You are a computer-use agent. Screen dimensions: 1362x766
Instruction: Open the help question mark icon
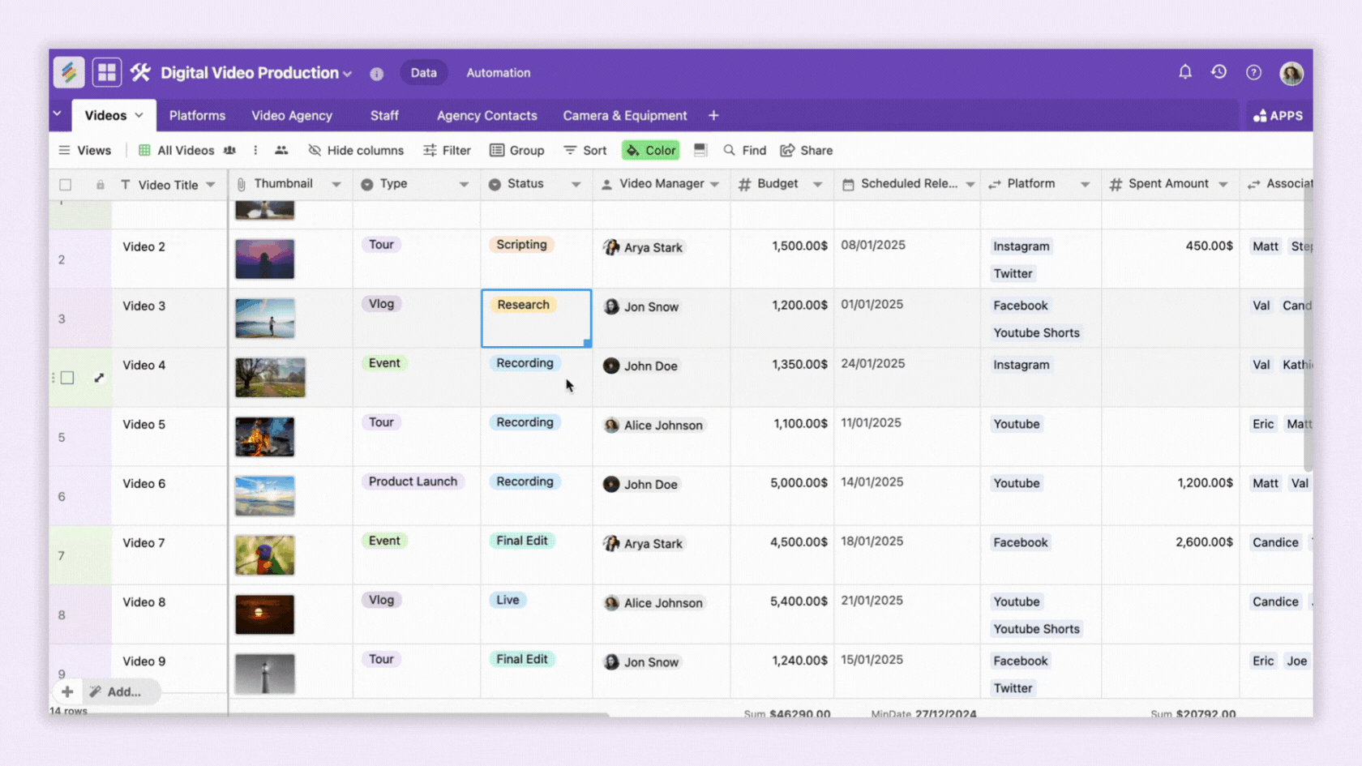(1253, 73)
